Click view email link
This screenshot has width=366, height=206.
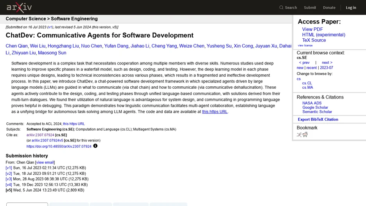(45, 162)
